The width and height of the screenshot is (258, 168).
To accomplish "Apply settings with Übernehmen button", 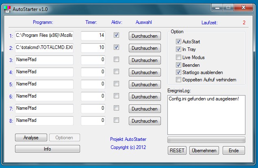I will click(204, 150).
